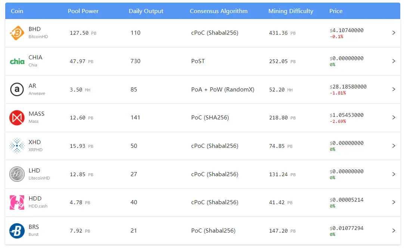The width and height of the screenshot is (404, 249).
Task: Click the pink HDD.cash logo
Action: click(x=17, y=202)
